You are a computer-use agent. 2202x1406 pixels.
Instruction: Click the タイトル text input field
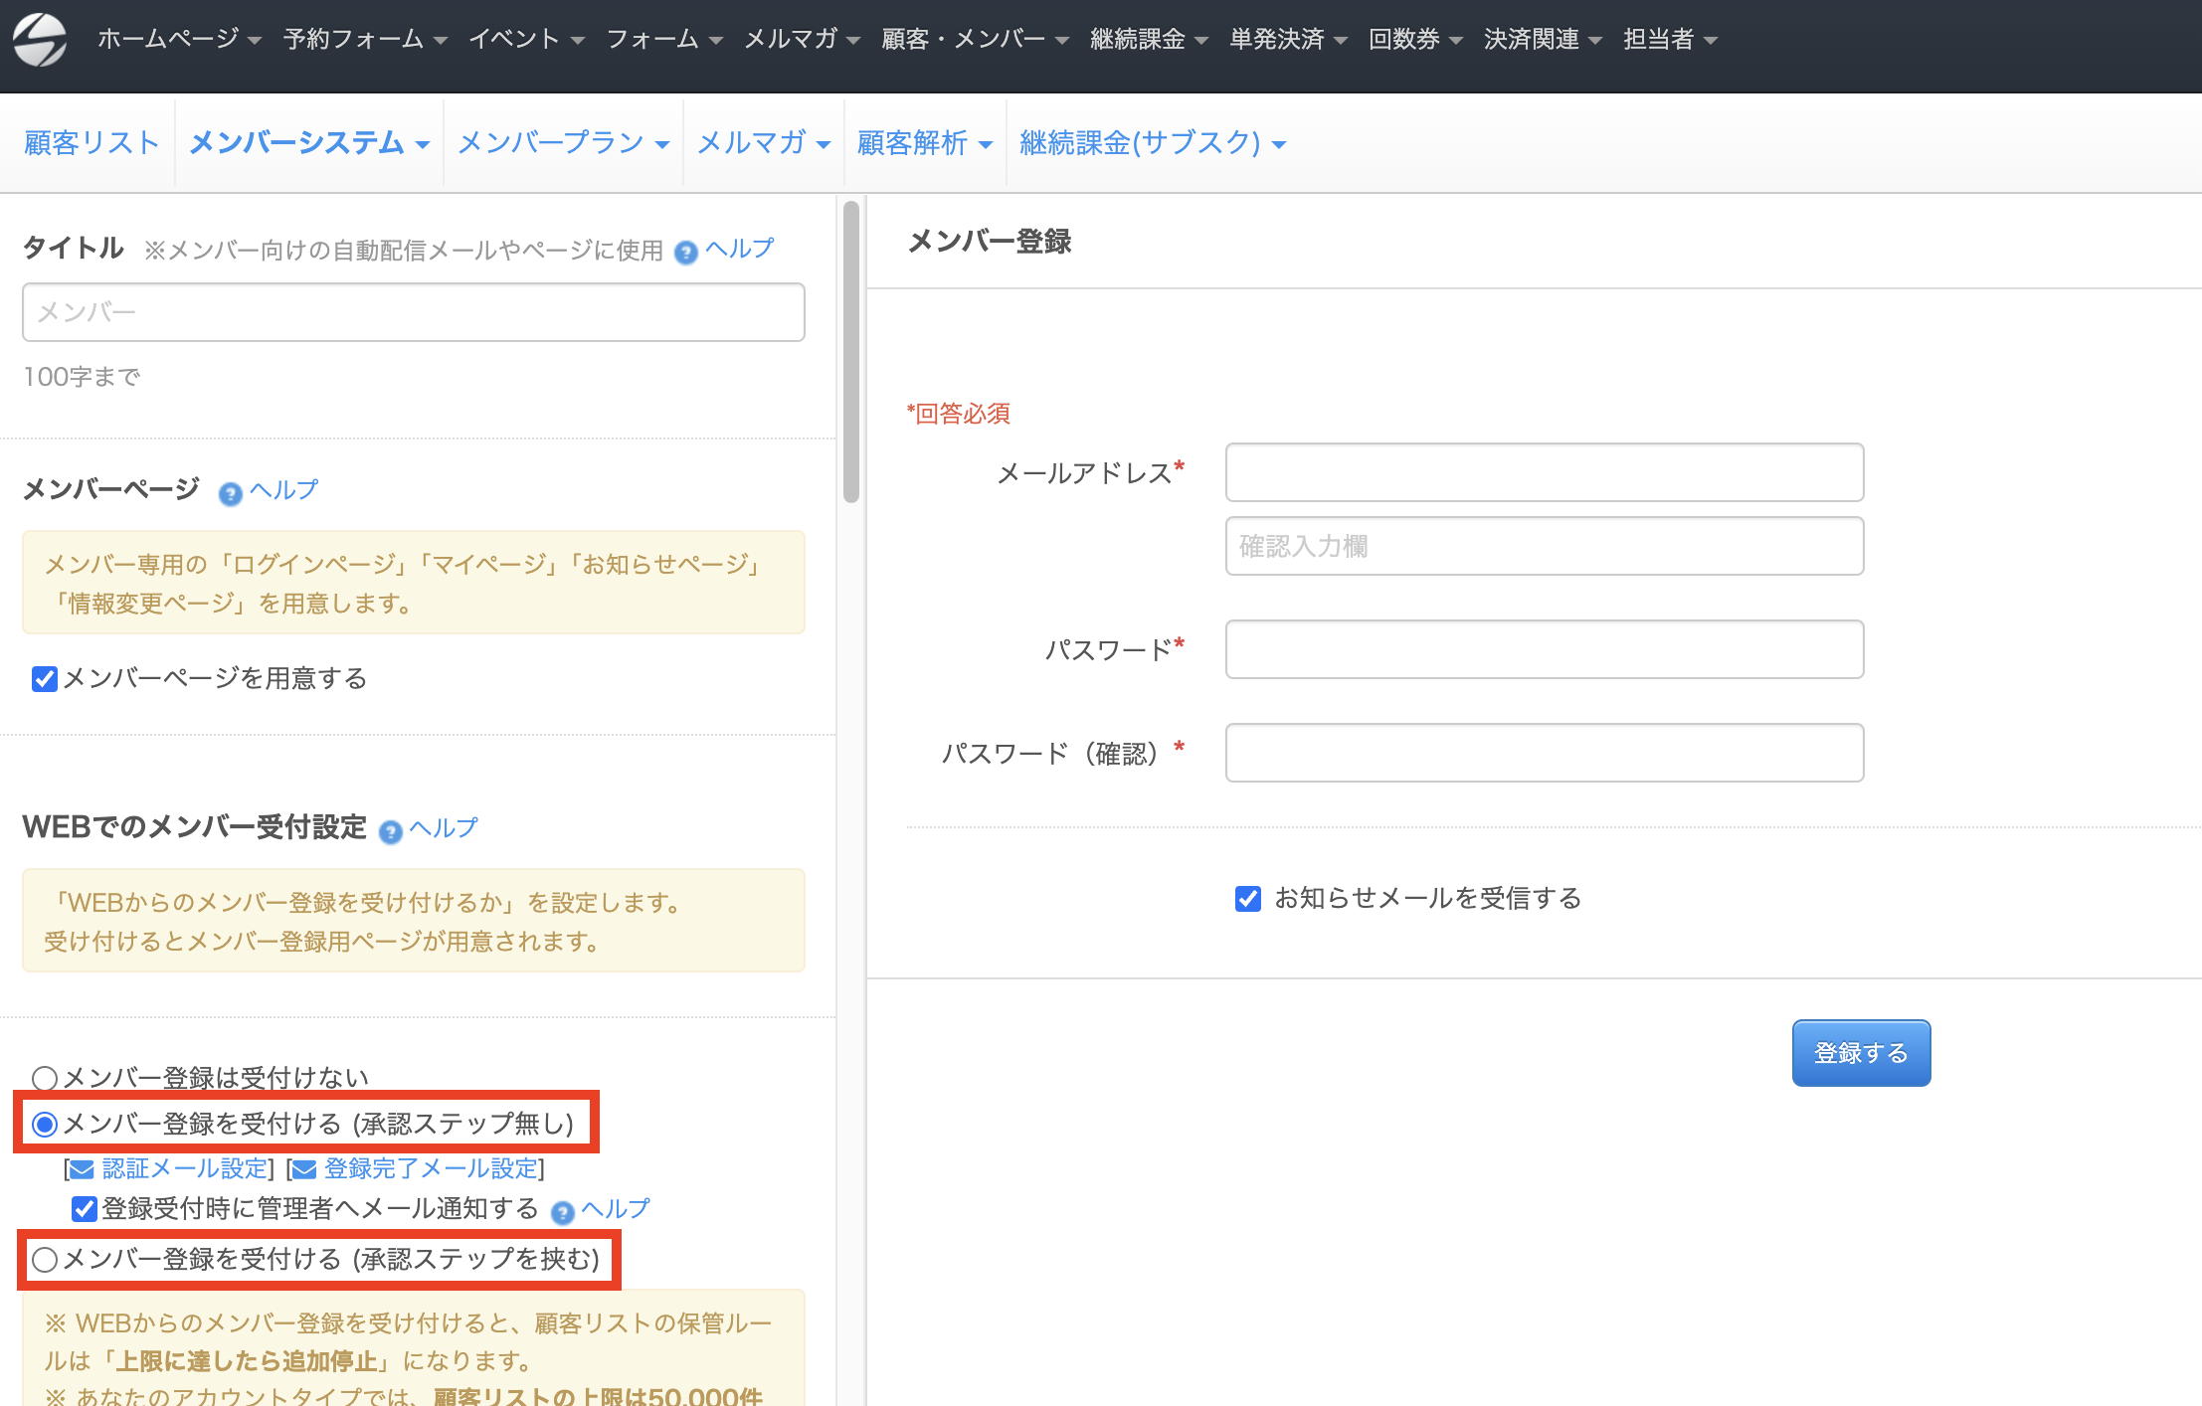[x=413, y=312]
